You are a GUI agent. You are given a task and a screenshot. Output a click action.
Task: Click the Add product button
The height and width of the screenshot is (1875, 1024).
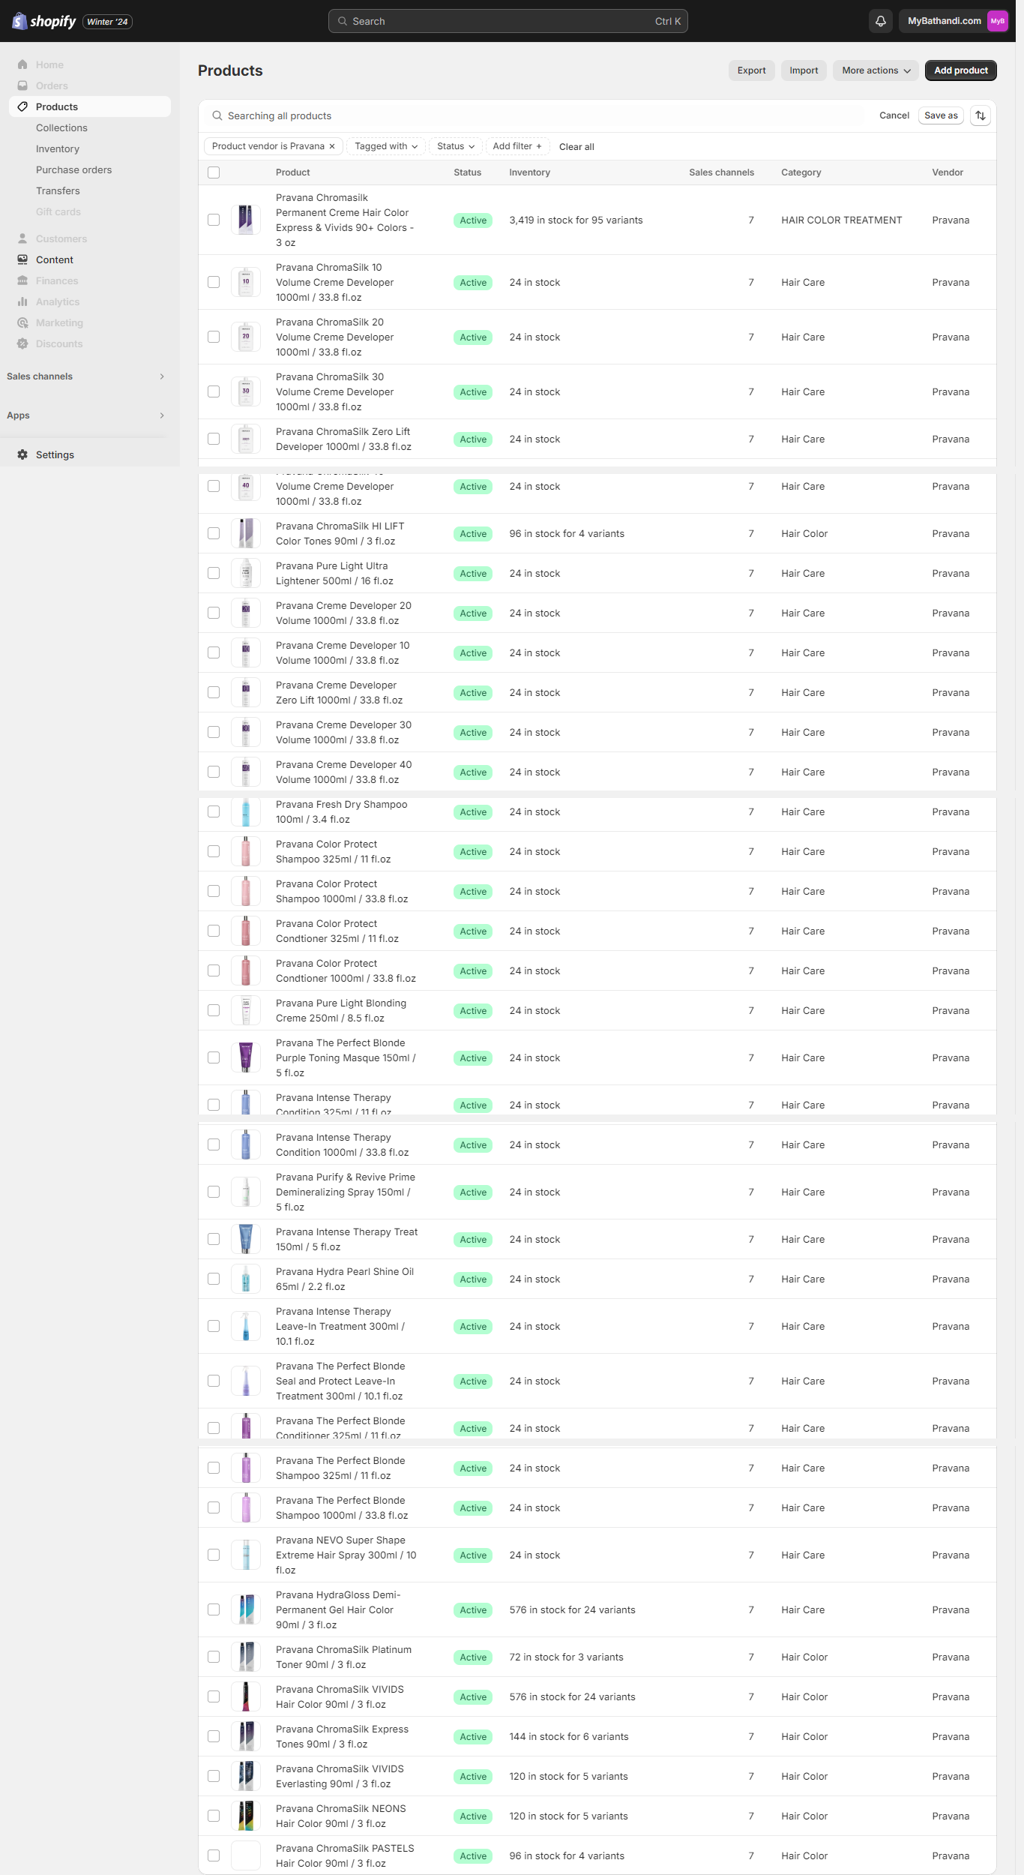click(x=960, y=70)
